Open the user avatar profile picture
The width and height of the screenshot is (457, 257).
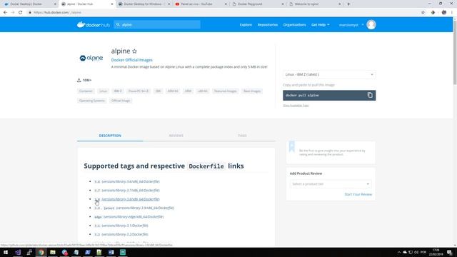[x=371, y=25]
